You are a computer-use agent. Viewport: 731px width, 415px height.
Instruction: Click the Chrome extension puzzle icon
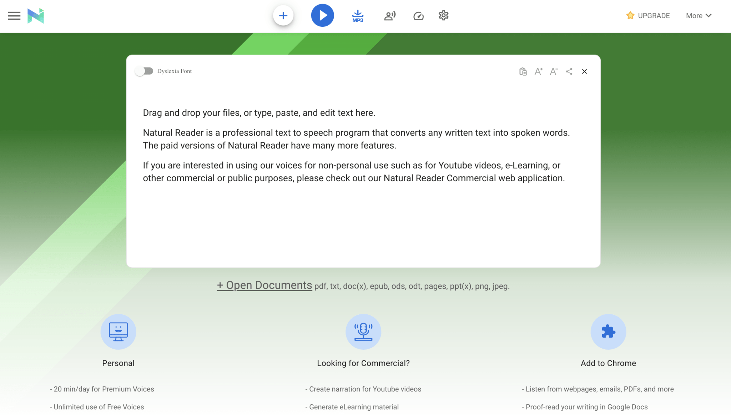click(608, 332)
